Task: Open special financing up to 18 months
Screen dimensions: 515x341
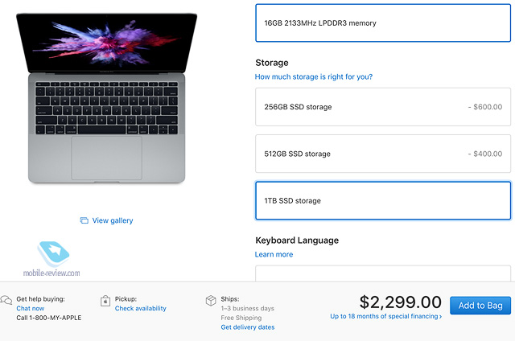Action: pyautogui.click(x=386, y=316)
